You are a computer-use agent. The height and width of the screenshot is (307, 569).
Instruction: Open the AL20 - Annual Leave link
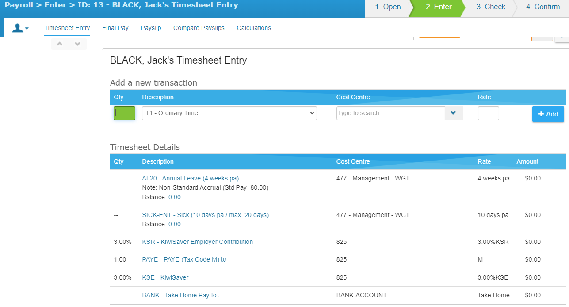(190, 179)
